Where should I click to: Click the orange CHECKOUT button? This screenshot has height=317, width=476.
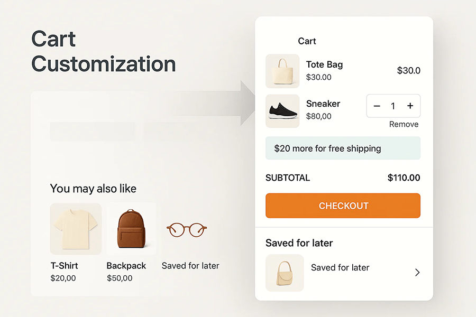[343, 206]
